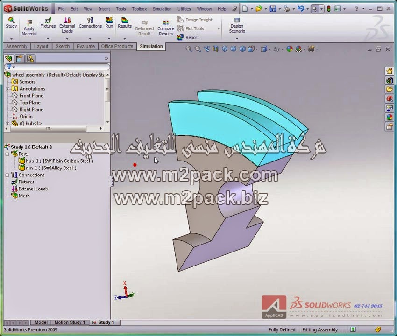Open the Results tool
The width and height of the screenshot is (397, 336).
coord(125,22)
